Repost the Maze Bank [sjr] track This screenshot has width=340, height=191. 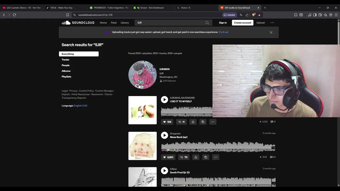[184, 157]
